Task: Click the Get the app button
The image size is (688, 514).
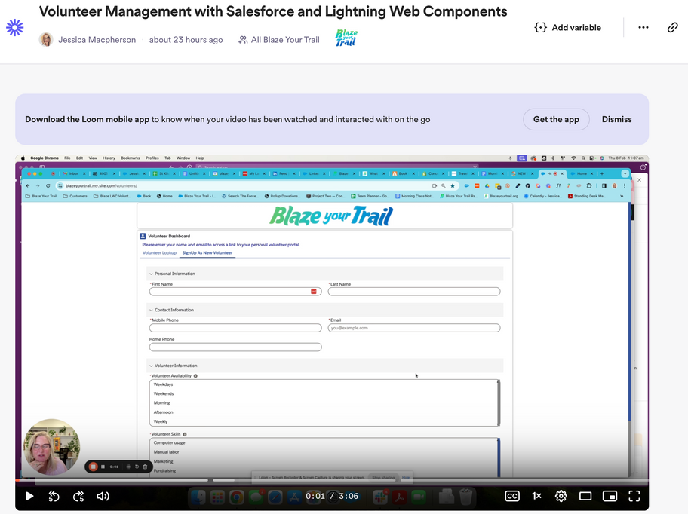Action: (x=556, y=119)
